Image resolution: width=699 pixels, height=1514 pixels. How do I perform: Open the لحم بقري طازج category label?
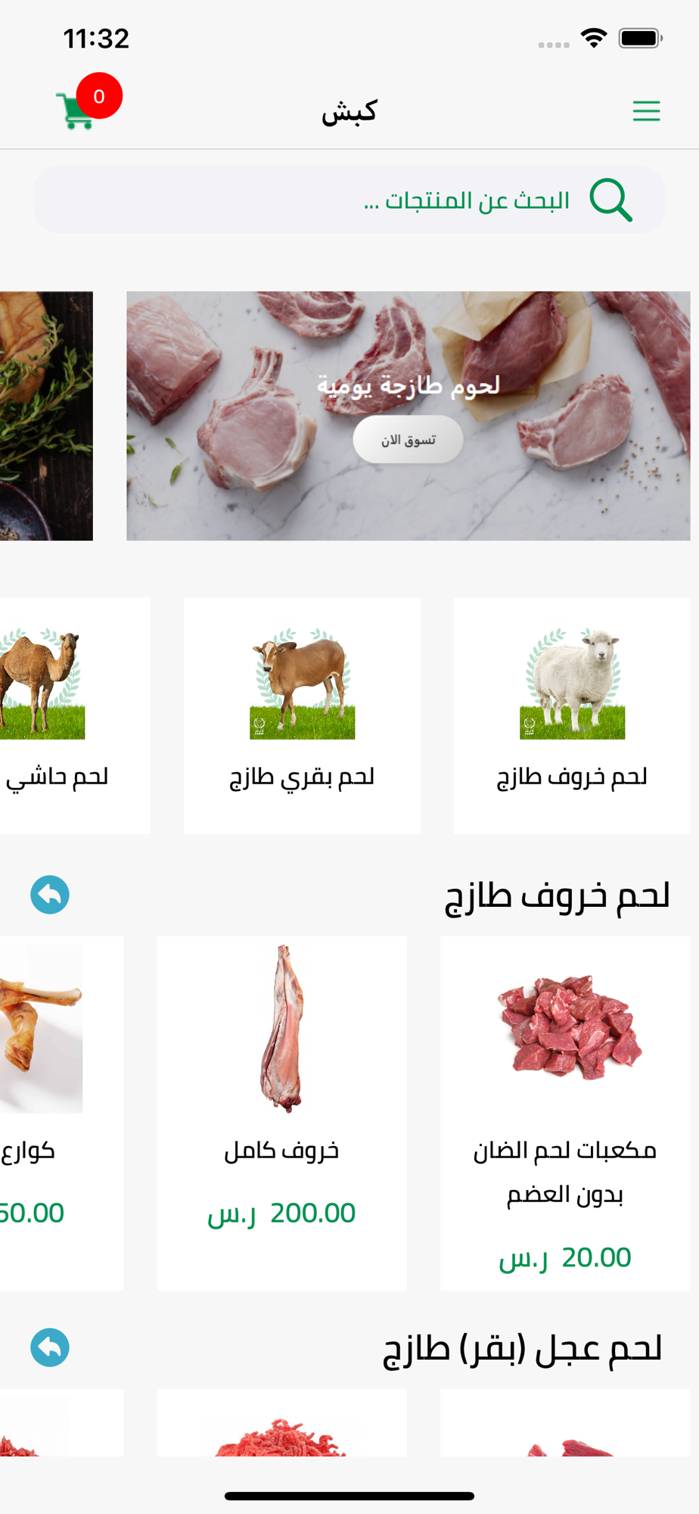pyautogui.click(x=302, y=777)
